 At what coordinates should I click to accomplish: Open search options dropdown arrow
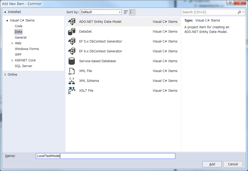[243, 12]
